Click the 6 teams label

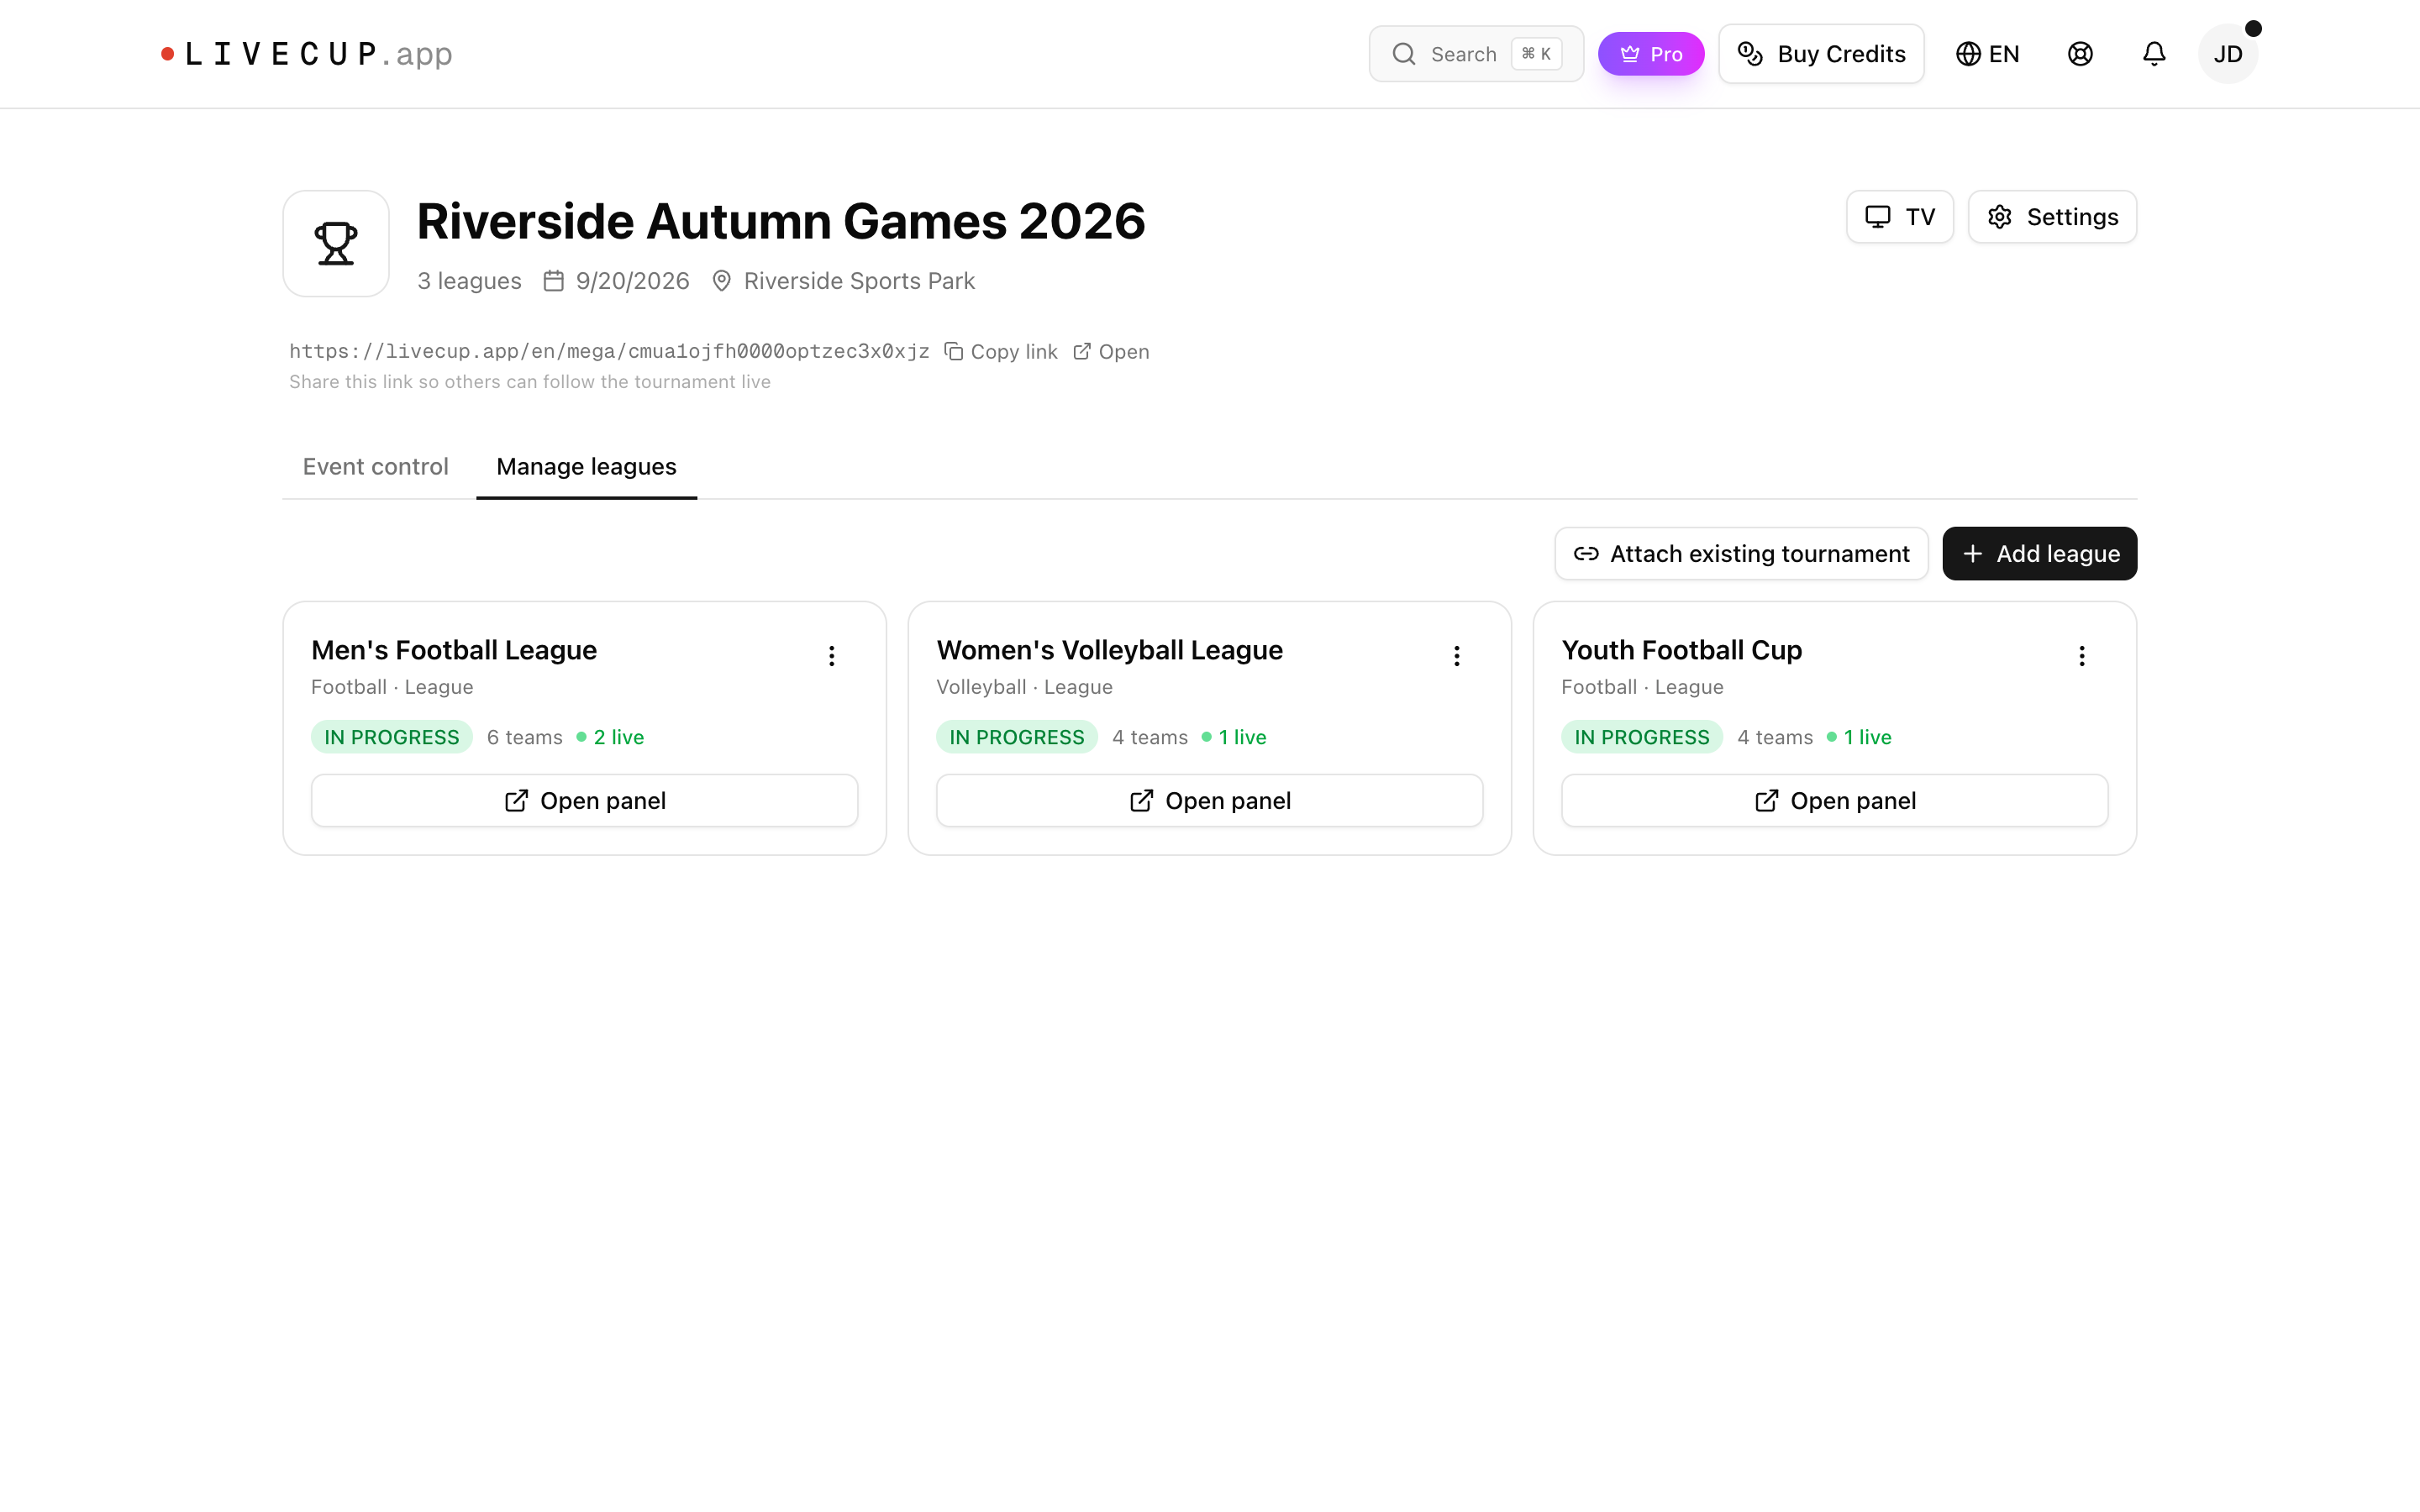pyautogui.click(x=524, y=737)
